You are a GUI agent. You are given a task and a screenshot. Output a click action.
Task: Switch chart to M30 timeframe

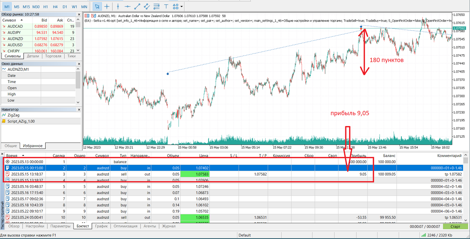pyautogui.click(x=36, y=7)
